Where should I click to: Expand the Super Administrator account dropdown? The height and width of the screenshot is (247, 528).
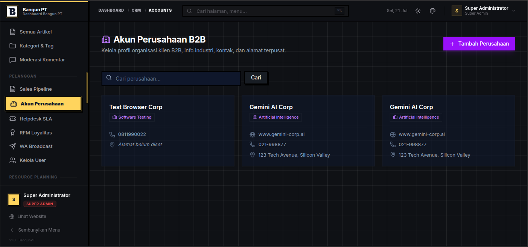pyautogui.click(x=484, y=11)
